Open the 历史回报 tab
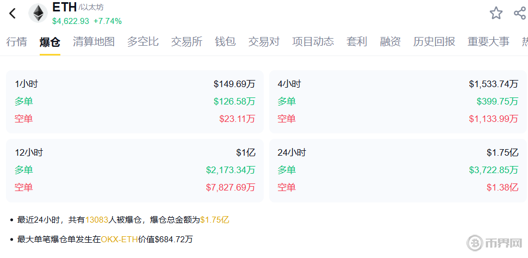528x258 pixels. 434,41
